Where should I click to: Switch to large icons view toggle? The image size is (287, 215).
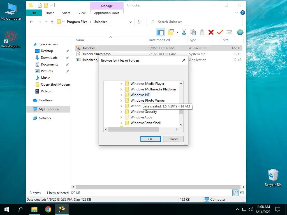click(x=241, y=193)
